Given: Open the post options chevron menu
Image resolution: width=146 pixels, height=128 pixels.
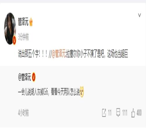Looking at the screenshot, I should click(x=140, y=15).
